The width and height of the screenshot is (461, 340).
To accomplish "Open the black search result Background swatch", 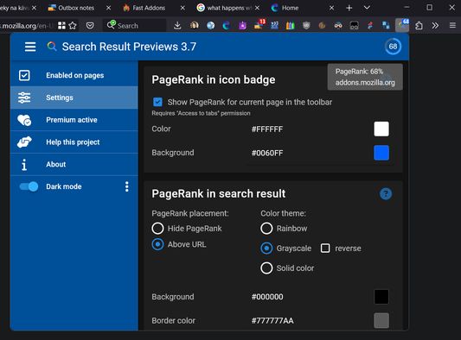I will [381, 297].
